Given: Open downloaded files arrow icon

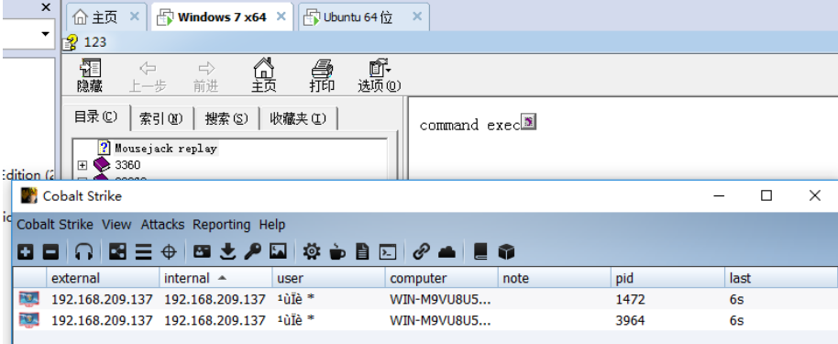Looking at the screenshot, I should [x=227, y=251].
